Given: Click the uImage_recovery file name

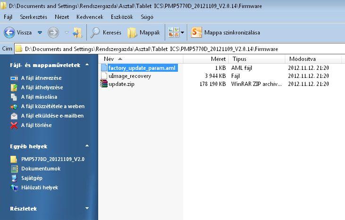Looking at the screenshot, I should pos(130,76).
